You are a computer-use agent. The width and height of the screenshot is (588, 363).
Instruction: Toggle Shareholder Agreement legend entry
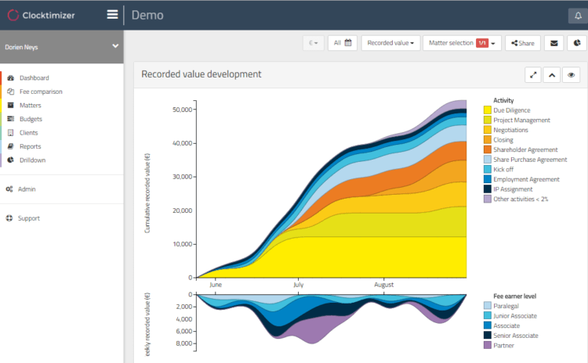point(521,149)
